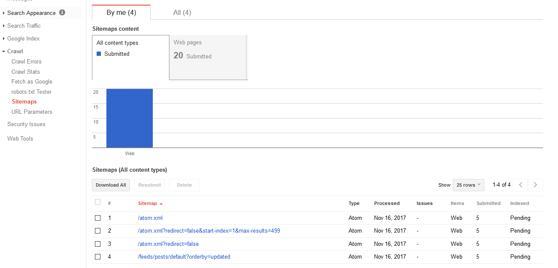
Task: Toggle the select-all sitemaps checkbox
Action: pyautogui.click(x=98, y=202)
